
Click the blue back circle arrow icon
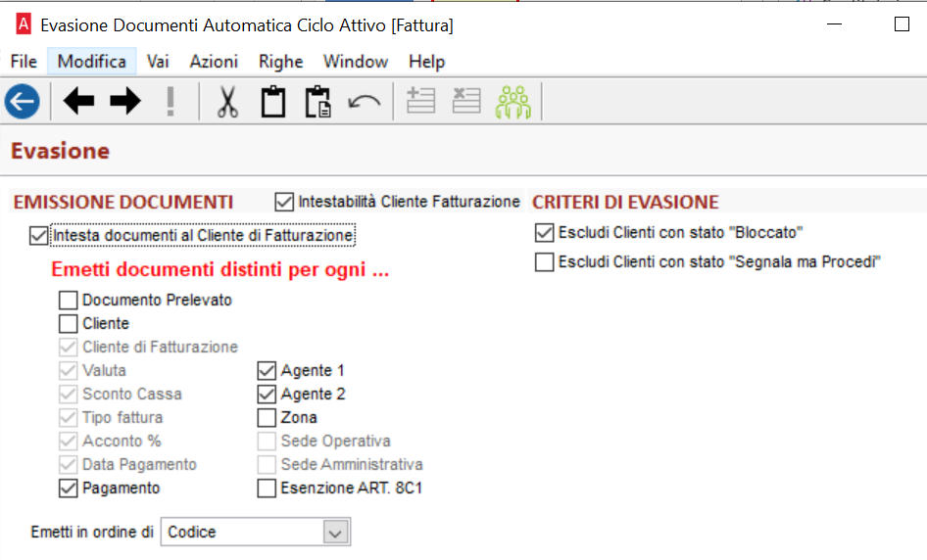point(23,102)
